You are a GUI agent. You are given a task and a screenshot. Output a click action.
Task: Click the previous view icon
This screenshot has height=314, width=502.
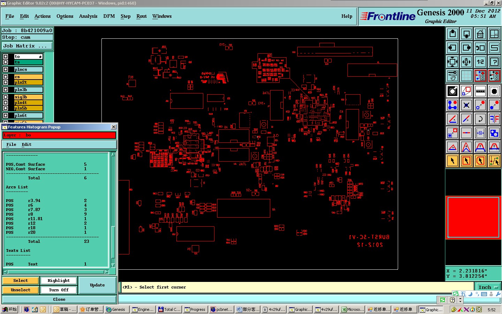click(480, 48)
